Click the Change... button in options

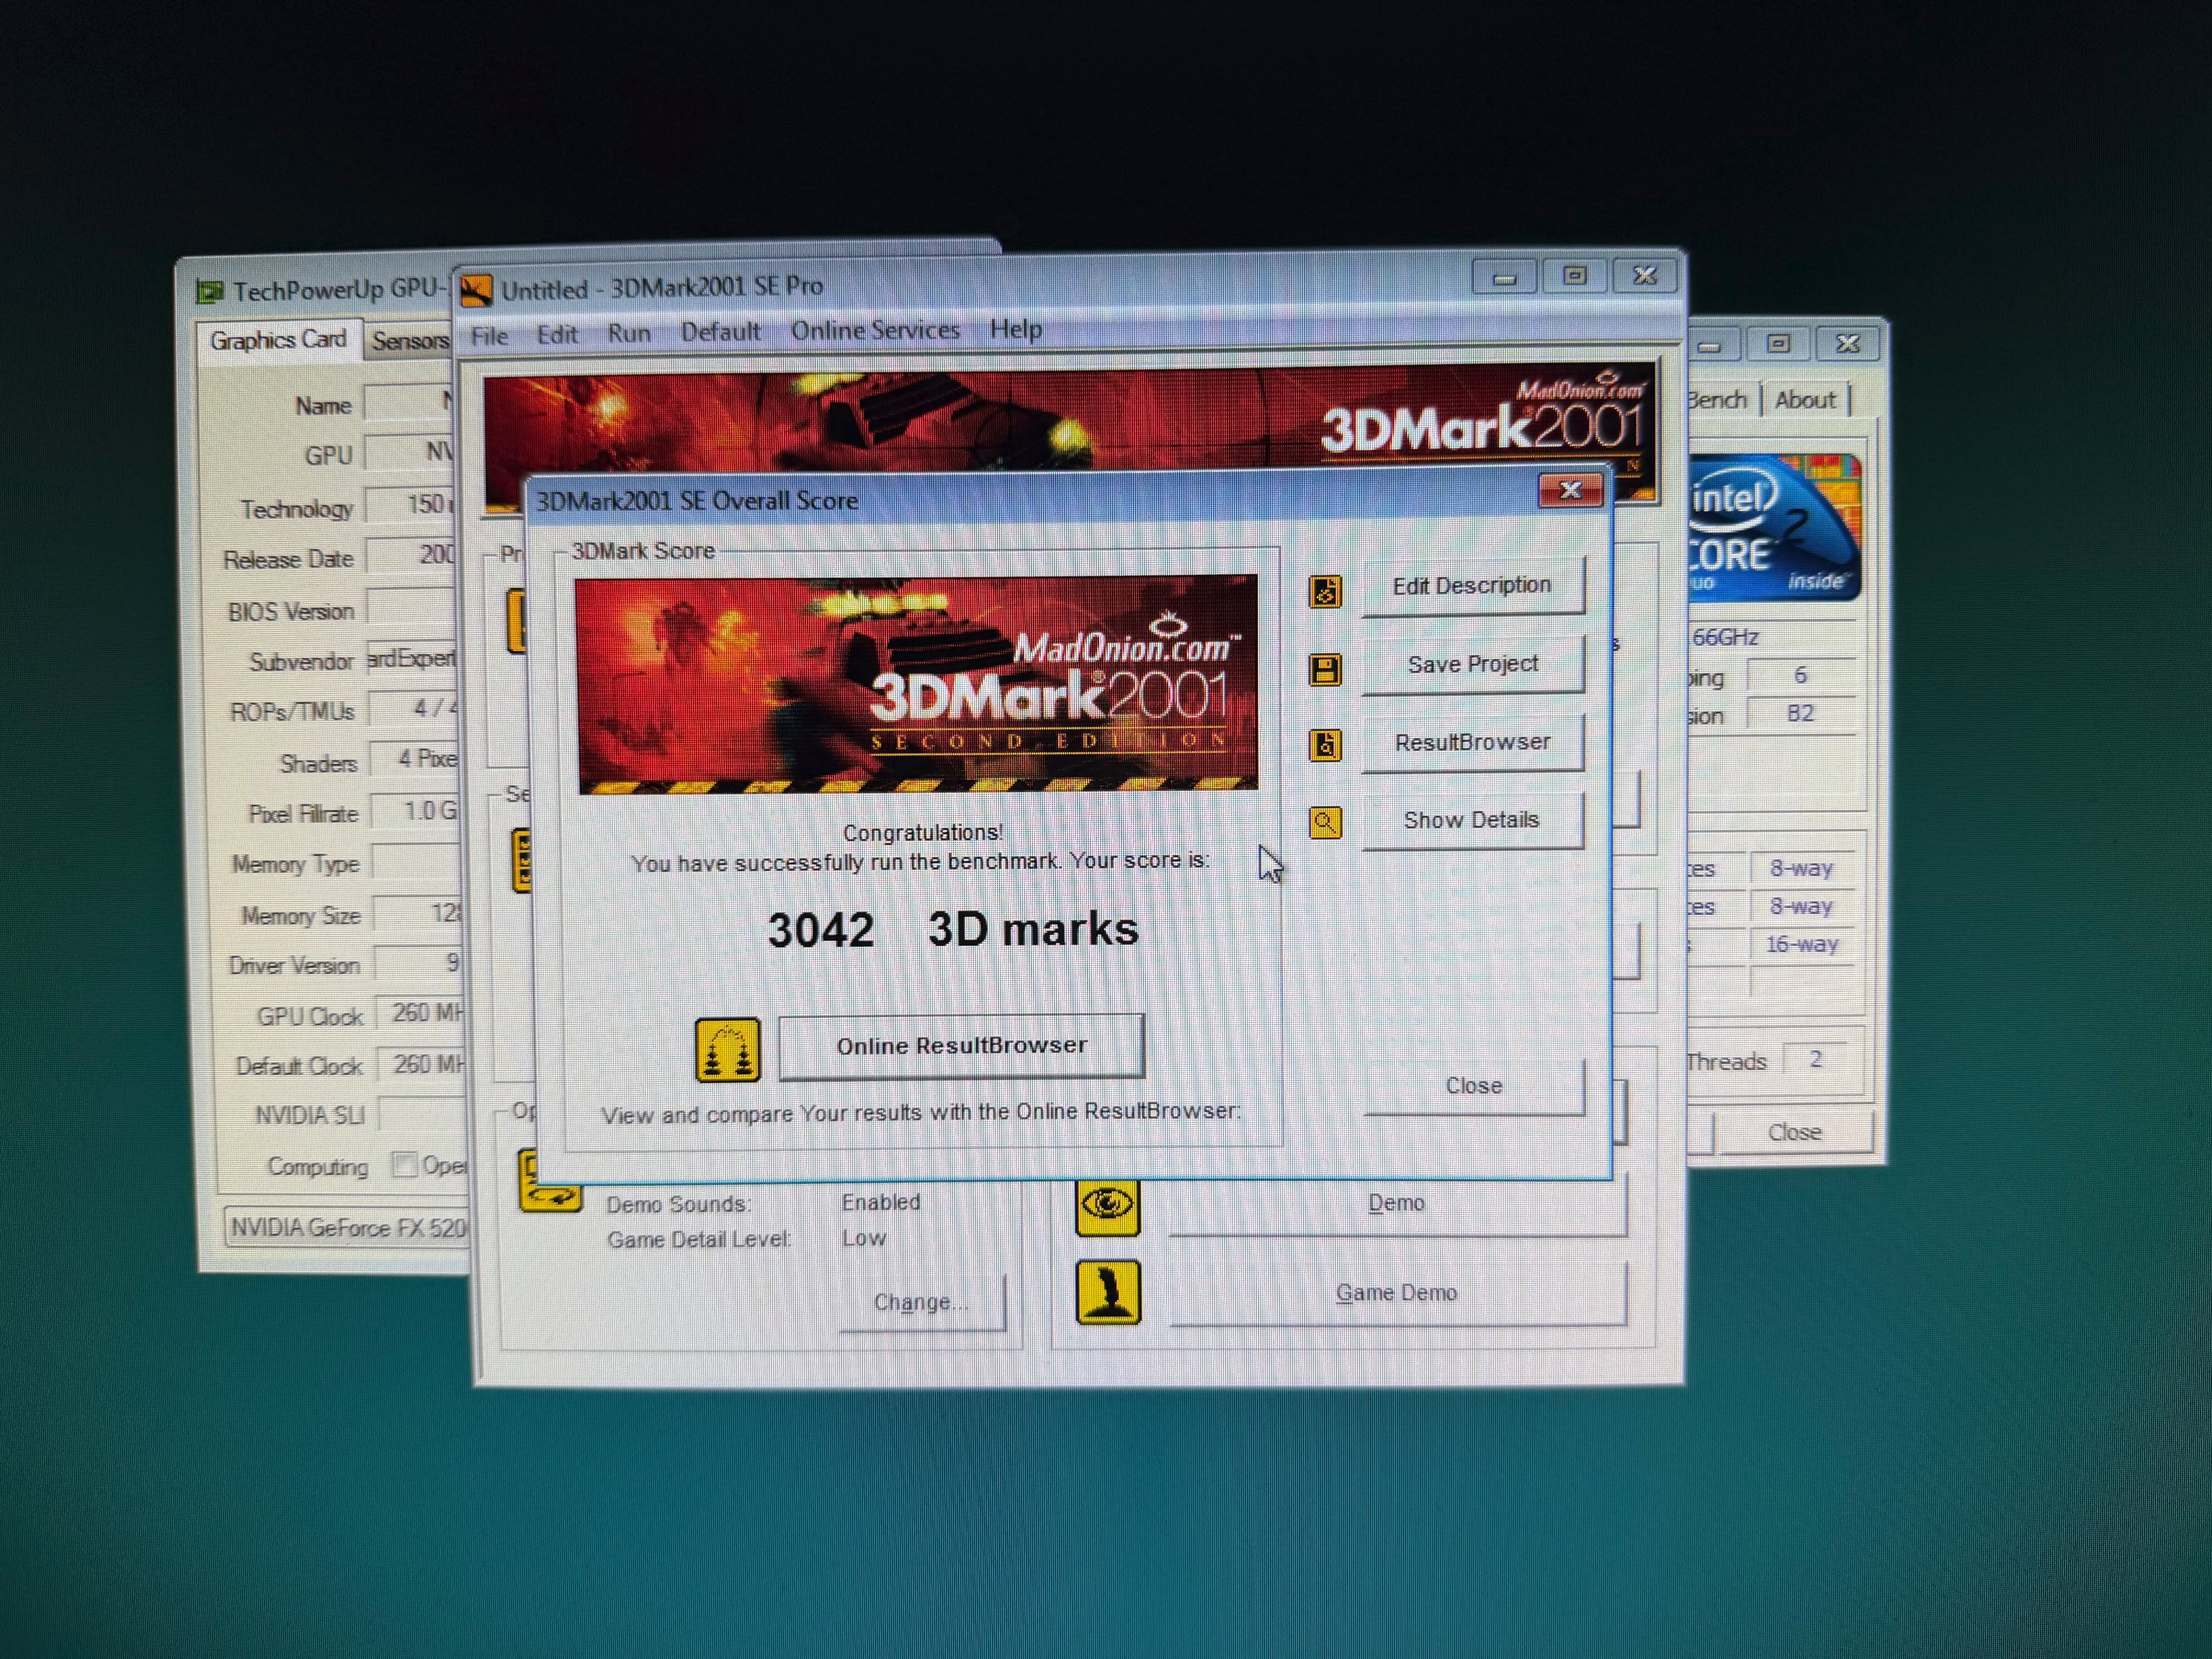(921, 1302)
